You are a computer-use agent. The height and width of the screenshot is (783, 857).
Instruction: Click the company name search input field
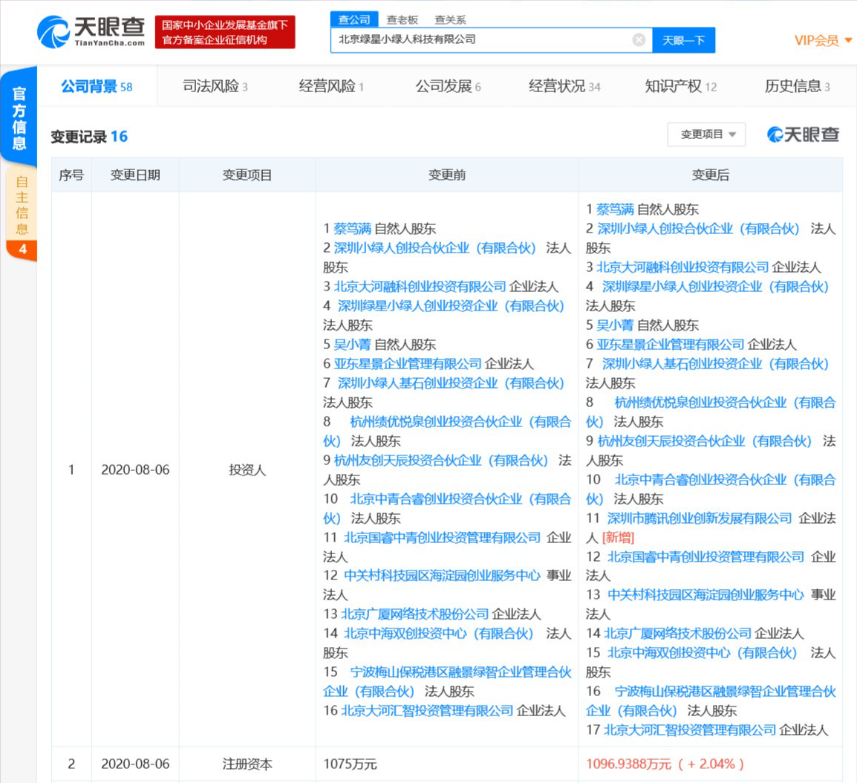coord(483,40)
